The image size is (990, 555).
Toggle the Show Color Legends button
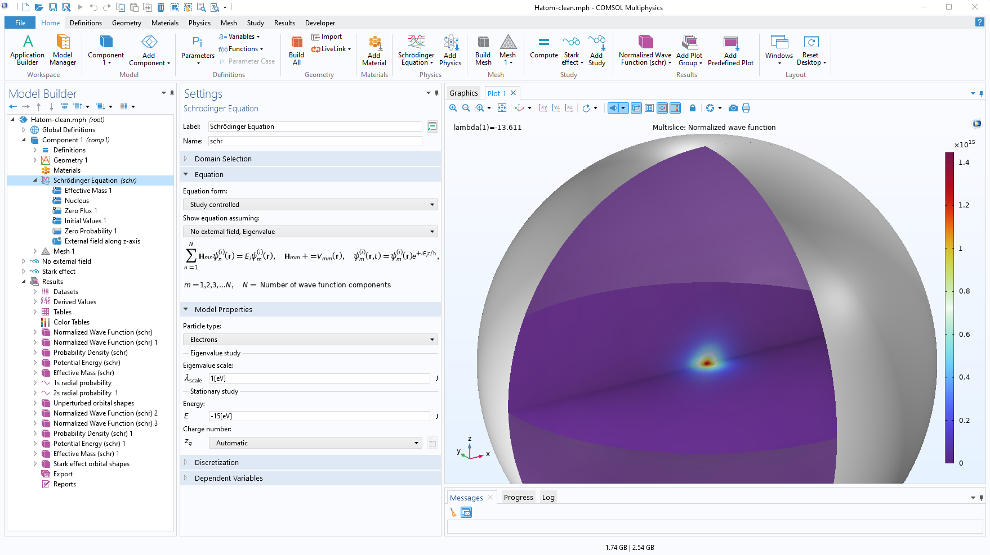click(x=676, y=107)
